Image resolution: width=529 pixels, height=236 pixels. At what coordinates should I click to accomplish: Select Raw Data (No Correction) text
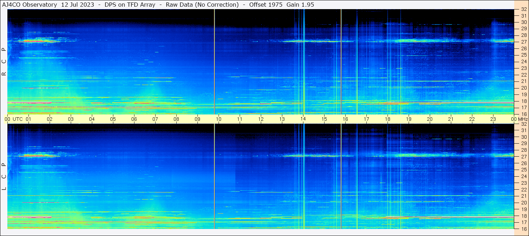tap(202, 5)
